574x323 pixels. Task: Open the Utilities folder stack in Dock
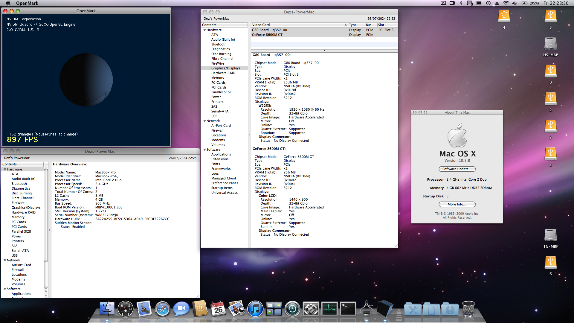(x=413, y=309)
